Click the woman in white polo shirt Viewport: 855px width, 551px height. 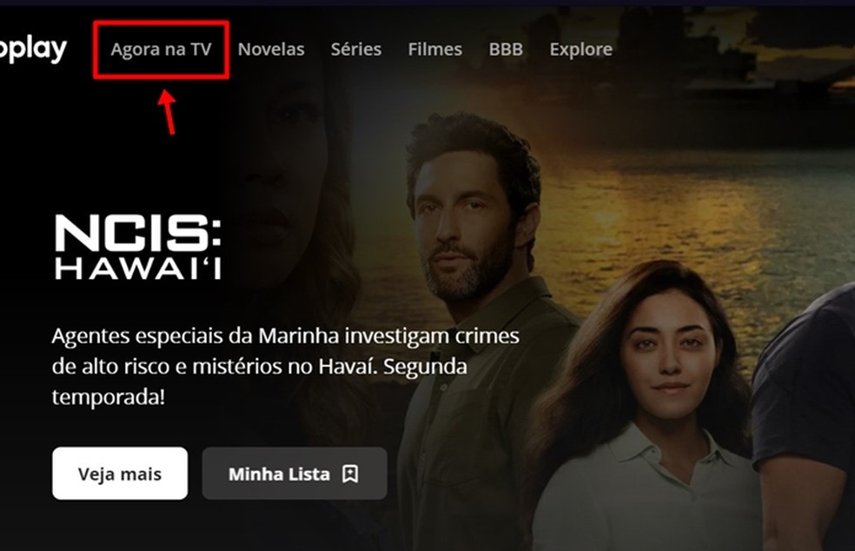(x=646, y=409)
